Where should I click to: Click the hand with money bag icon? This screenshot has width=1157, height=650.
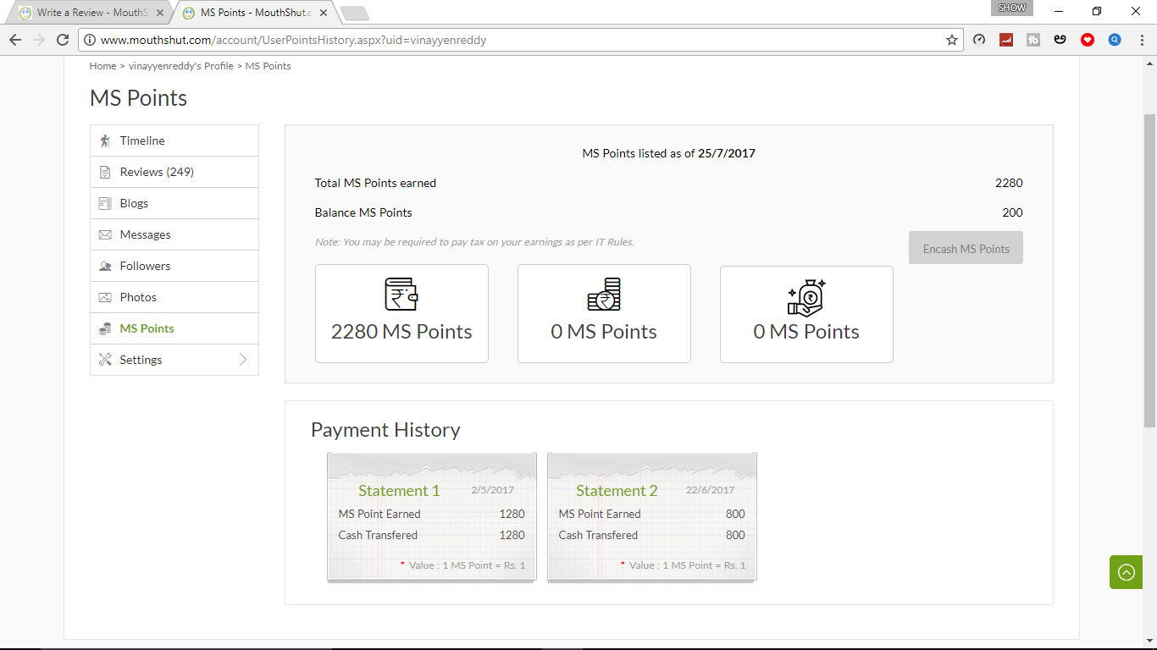tap(806, 296)
